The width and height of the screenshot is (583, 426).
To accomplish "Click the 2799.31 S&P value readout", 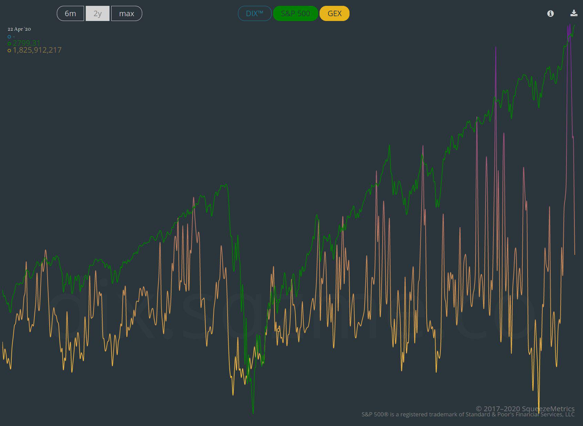I will tap(27, 43).
